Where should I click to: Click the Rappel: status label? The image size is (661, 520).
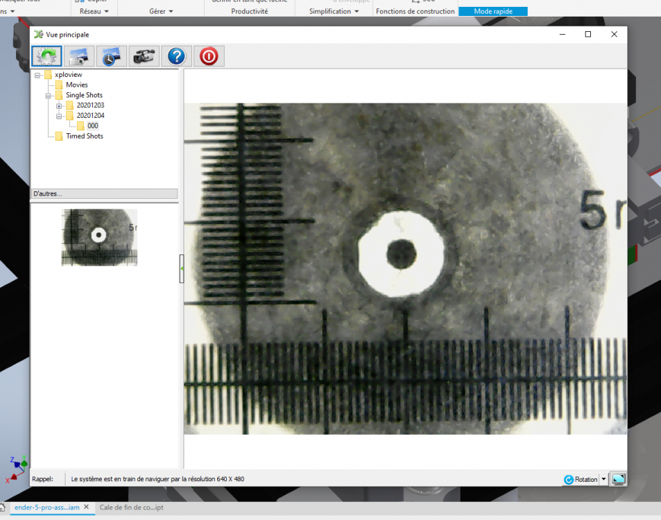[x=42, y=479]
